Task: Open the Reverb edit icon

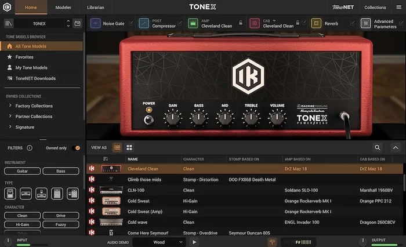Action: (352, 24)
